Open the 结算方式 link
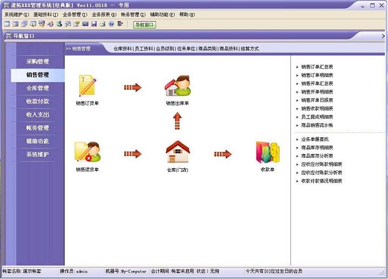Viewport: 388px width, 279px height. pyautogui.click(x=250, y=49)
